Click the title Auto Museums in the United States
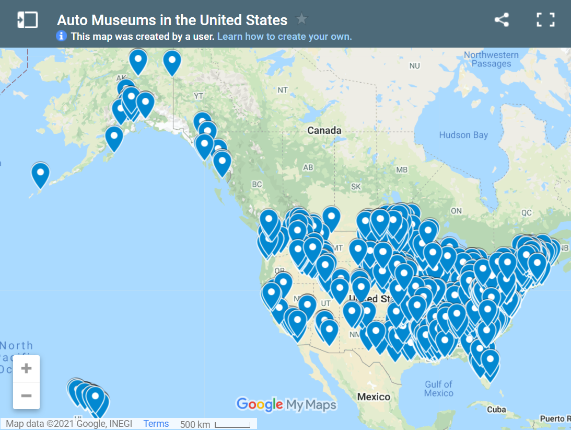This screenshot has height=430, width=571. tap(172, 20)
